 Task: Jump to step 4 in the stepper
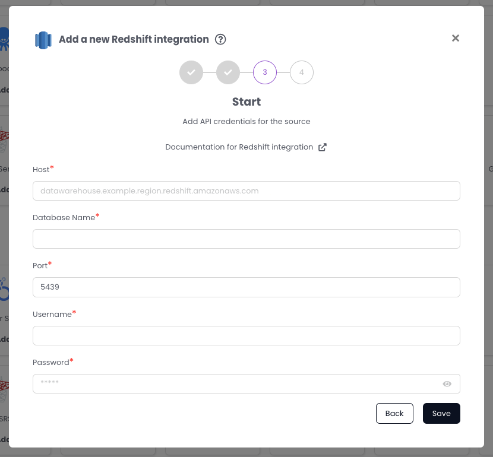302,72
